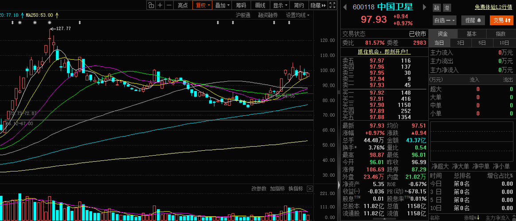Click the 今日 ranking row
Screen dimensions: 516x221
click(472, 184)
